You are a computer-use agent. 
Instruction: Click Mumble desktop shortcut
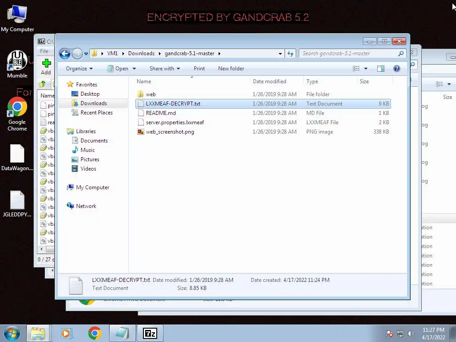tap(17, 64)
